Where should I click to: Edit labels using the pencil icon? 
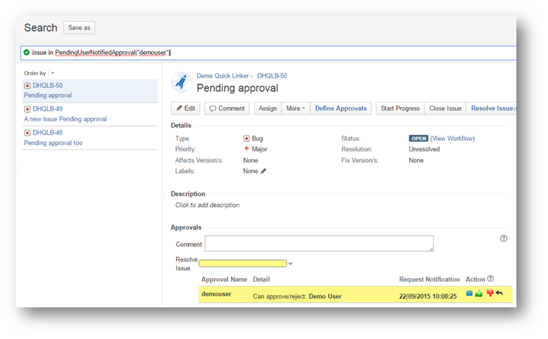[263, 171]
